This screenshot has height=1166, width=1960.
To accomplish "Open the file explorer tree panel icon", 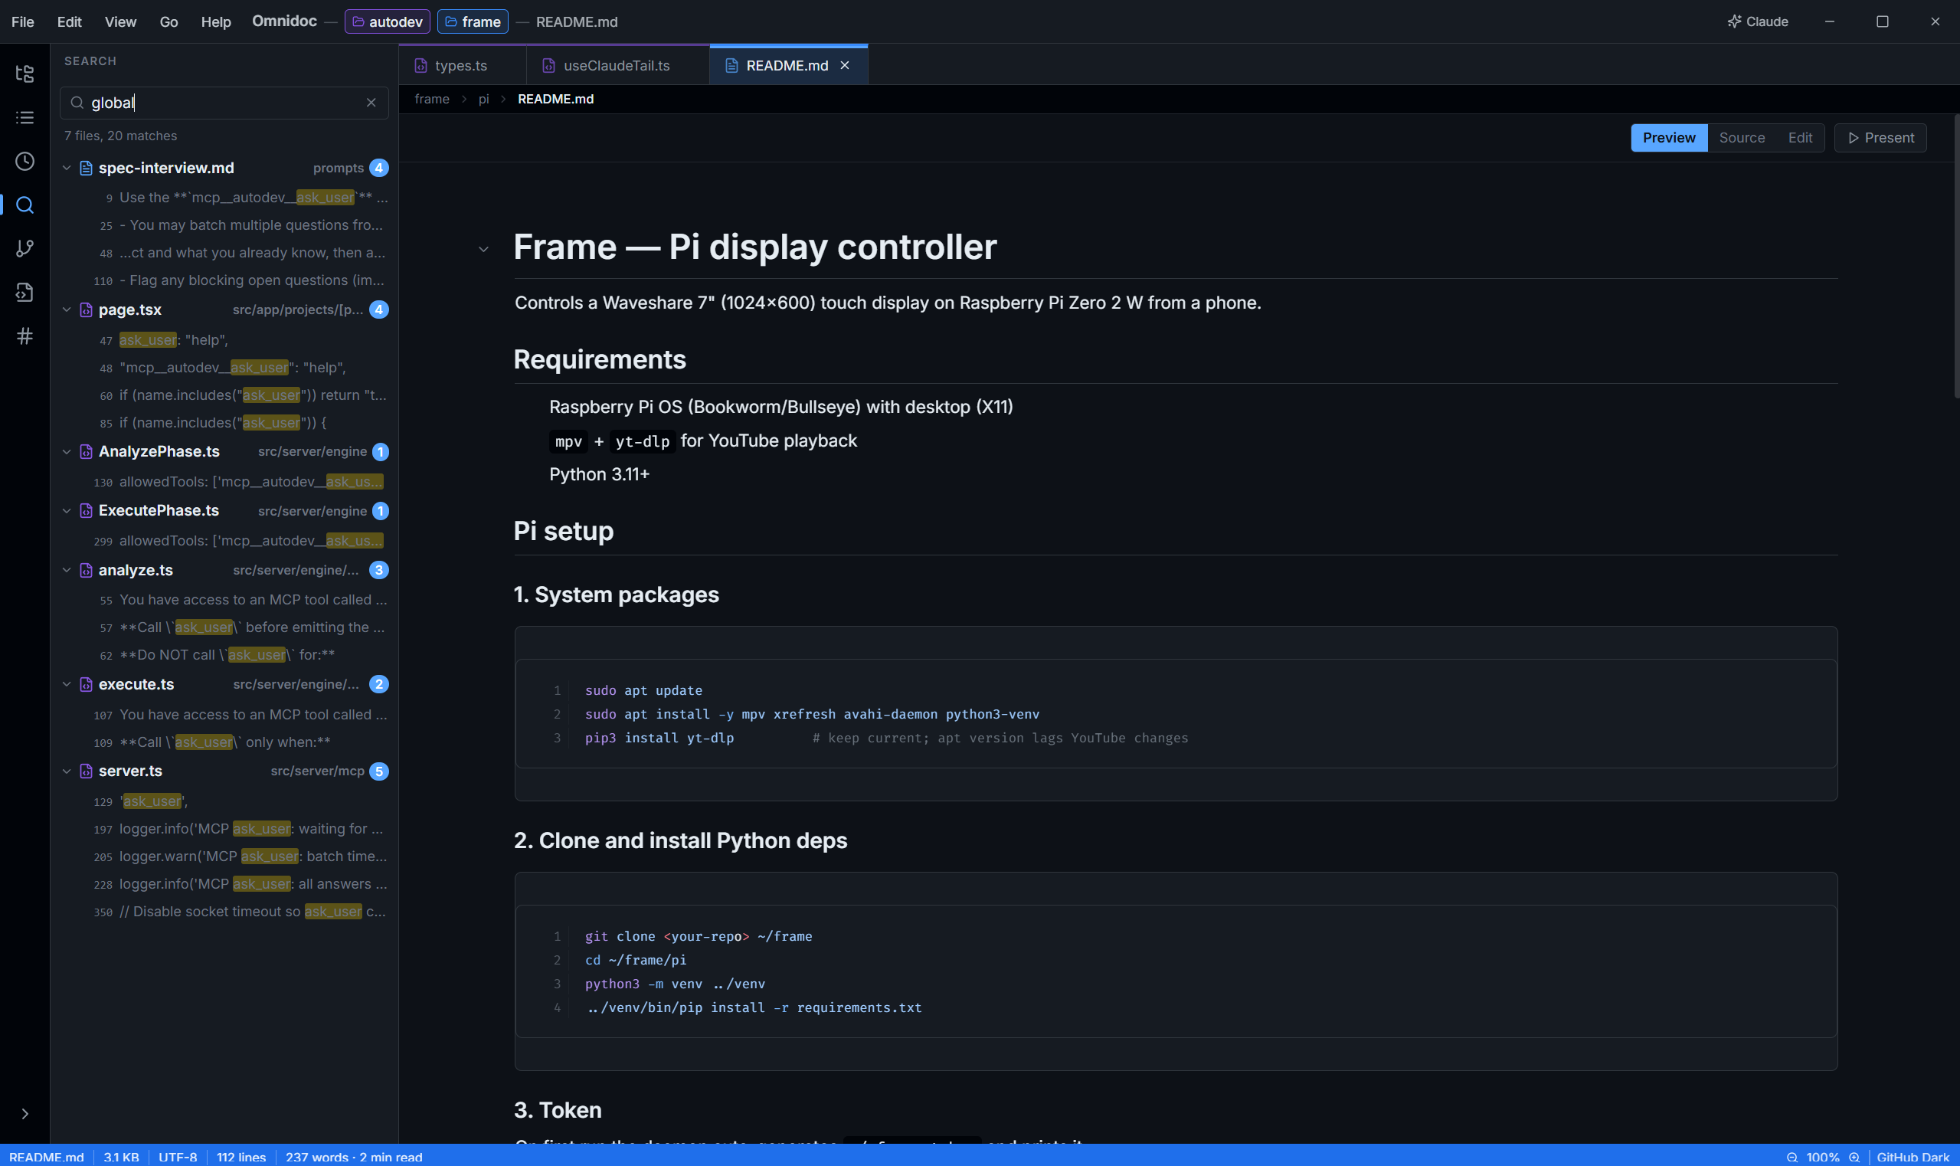I will pyautogui.click(x=25, y=74).
